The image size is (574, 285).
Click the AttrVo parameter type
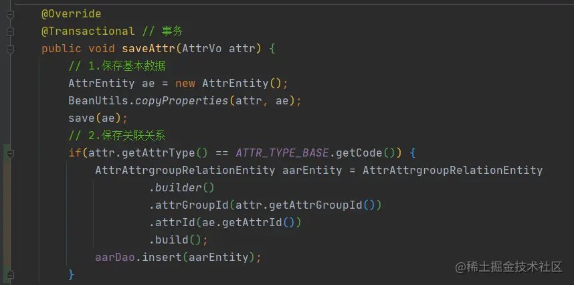tap(202, 49)
